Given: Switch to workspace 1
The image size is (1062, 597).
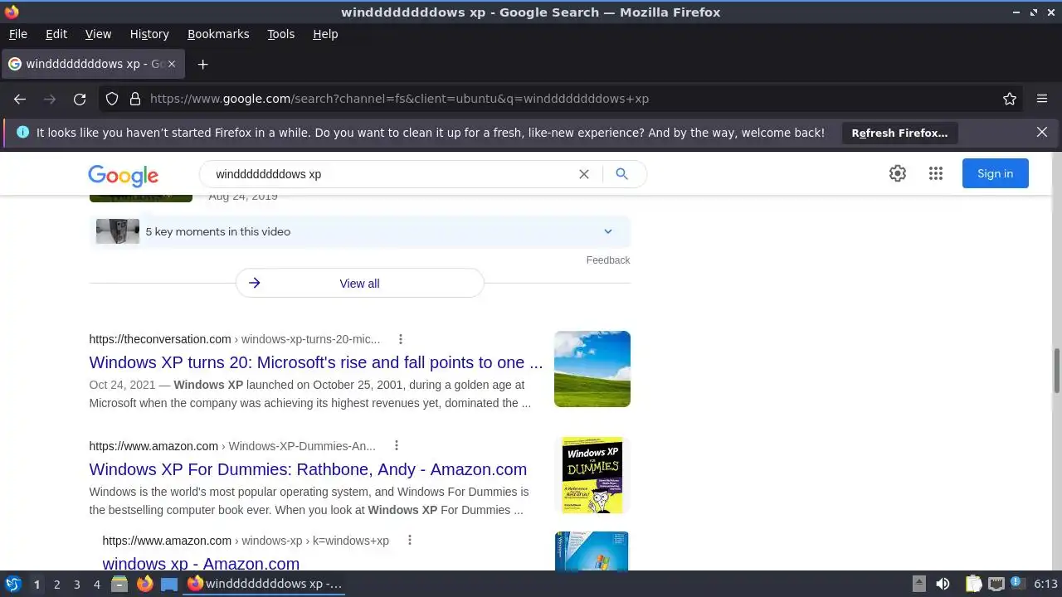Looking at the screenshot, I should coord(37,585).
